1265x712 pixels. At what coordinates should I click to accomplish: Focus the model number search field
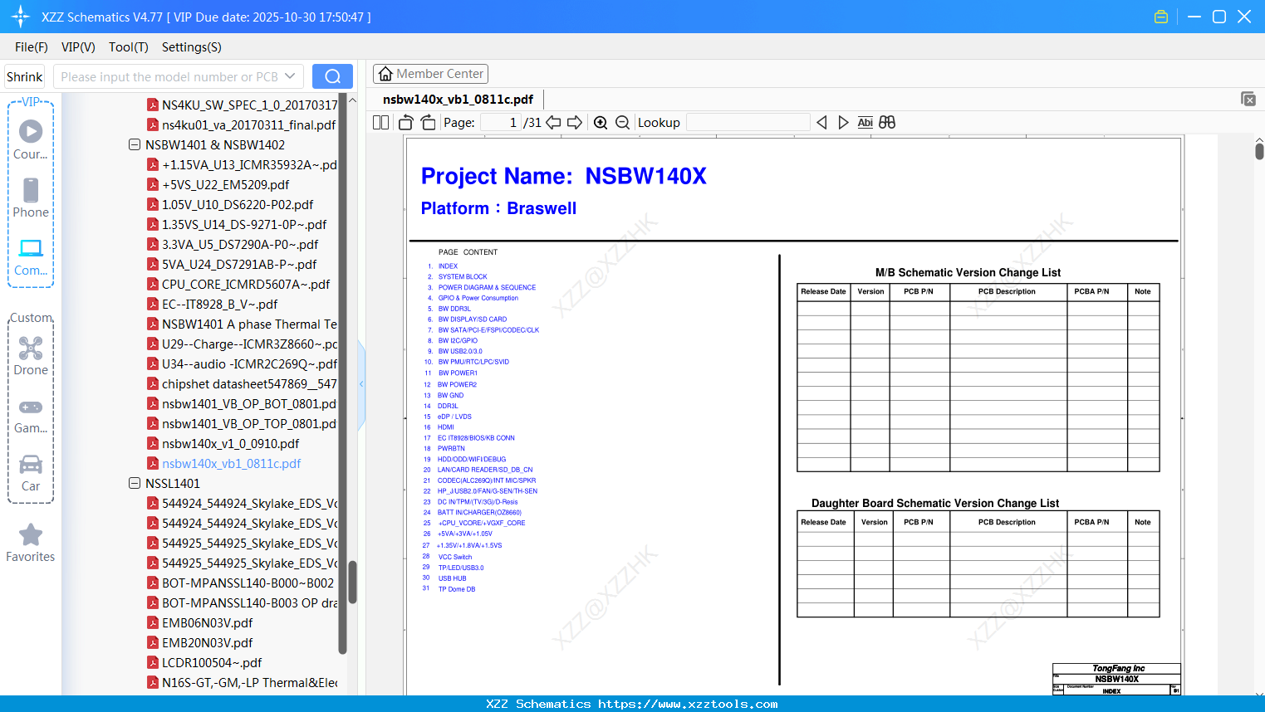click(x=169, y=76)
